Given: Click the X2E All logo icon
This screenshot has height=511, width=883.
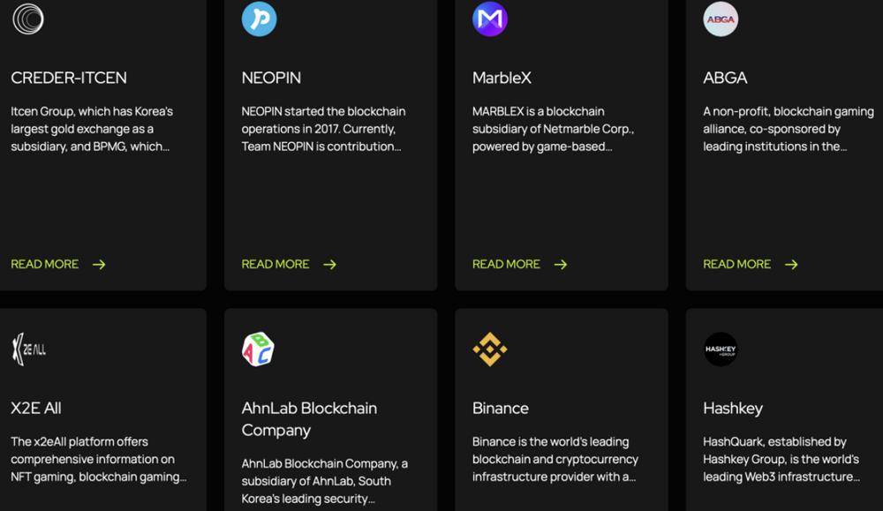Looking at the screenshot, I should click(28, 349).
